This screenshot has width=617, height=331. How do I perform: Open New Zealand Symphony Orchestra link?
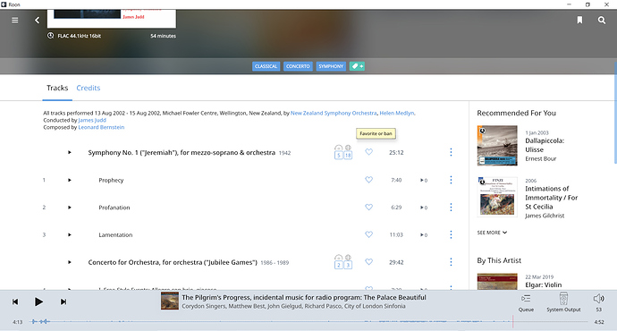point(334,113)
